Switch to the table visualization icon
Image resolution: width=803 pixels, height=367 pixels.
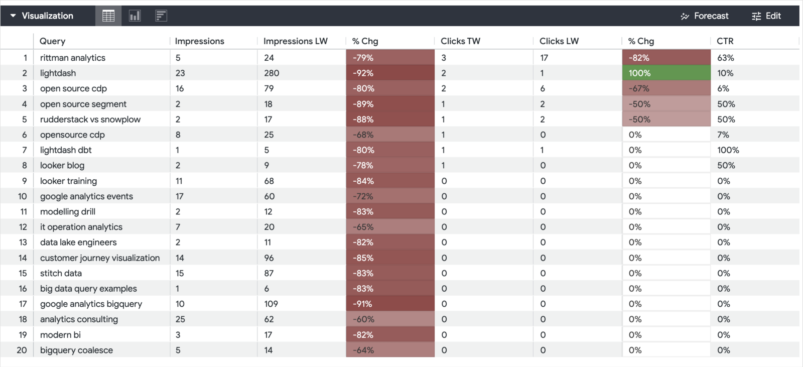108,16
